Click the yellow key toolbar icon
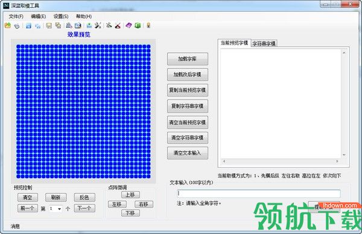The image size is (362, 234). point(148,25)
